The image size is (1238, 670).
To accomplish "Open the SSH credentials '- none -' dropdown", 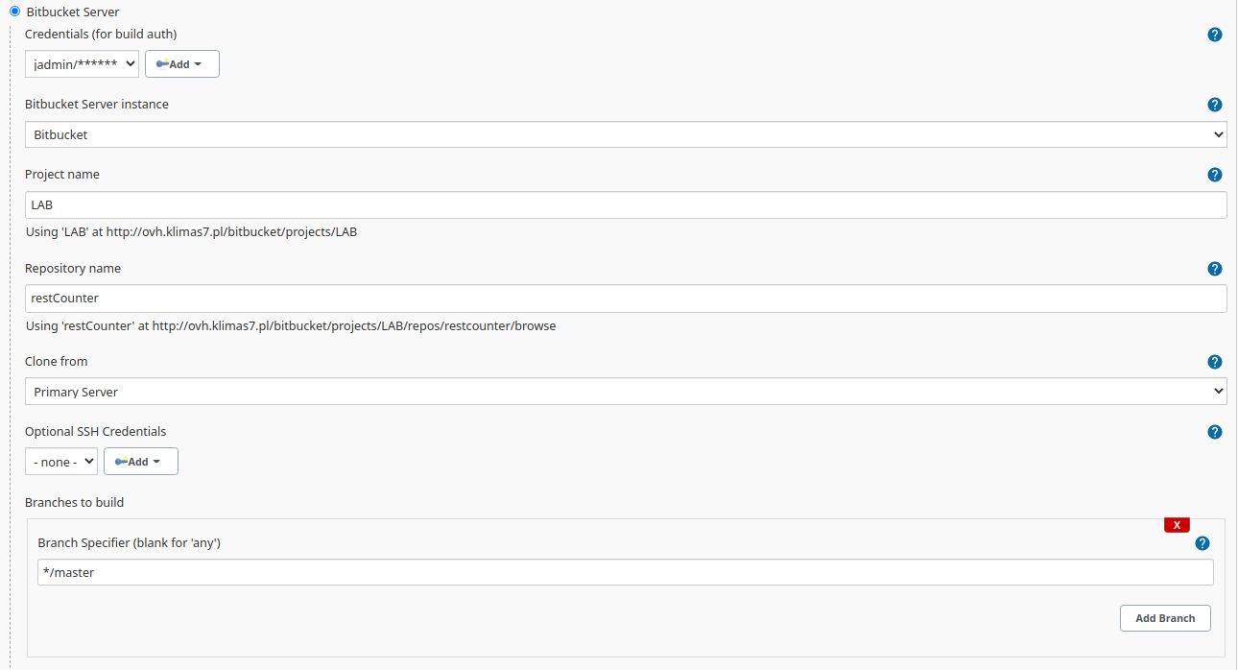I will click(61, 462).
